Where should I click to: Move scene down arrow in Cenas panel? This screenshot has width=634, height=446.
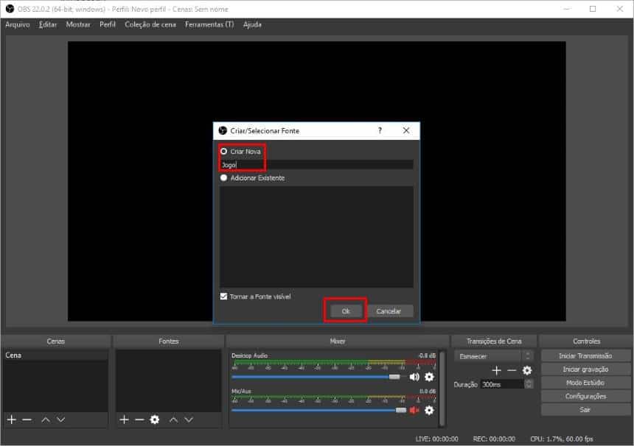pyautogui.click(x=60, y=420)
